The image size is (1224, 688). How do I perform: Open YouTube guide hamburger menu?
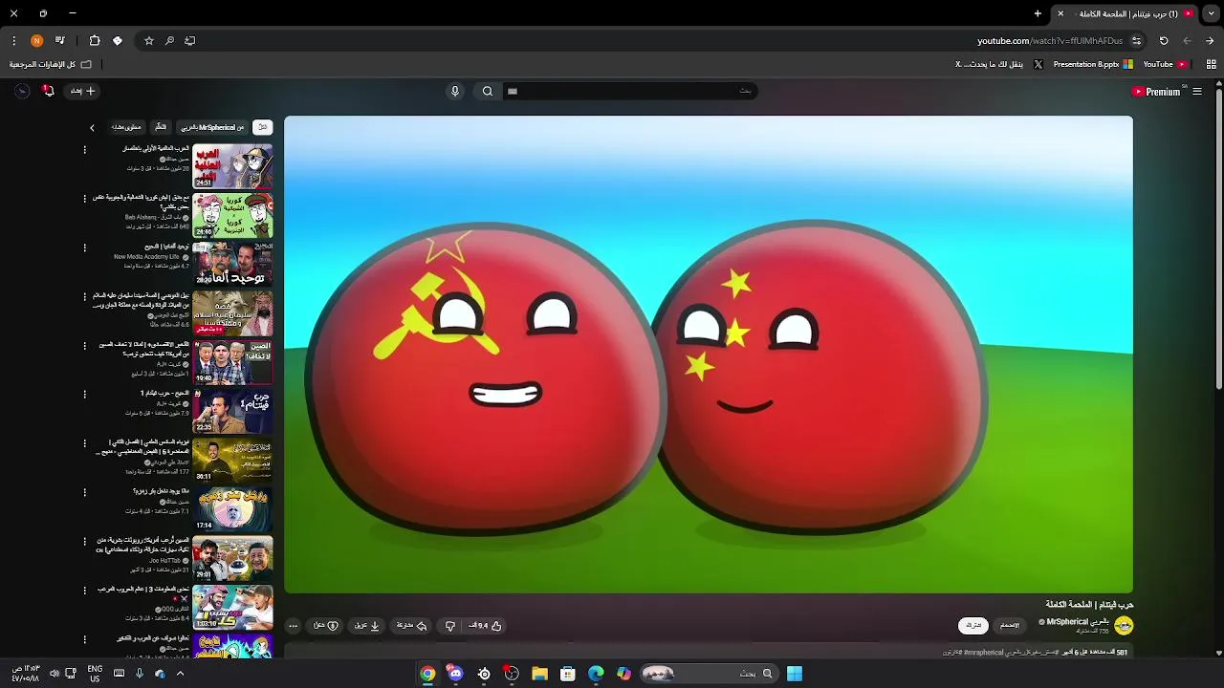coord(1197,92)
